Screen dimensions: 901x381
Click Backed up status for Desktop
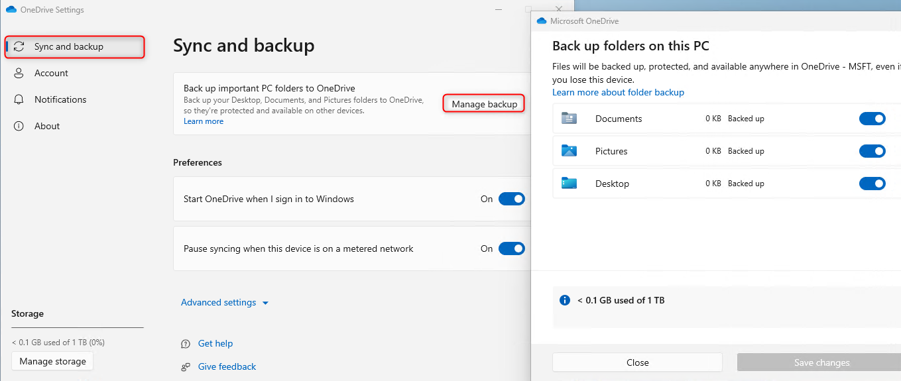(746, 184)
